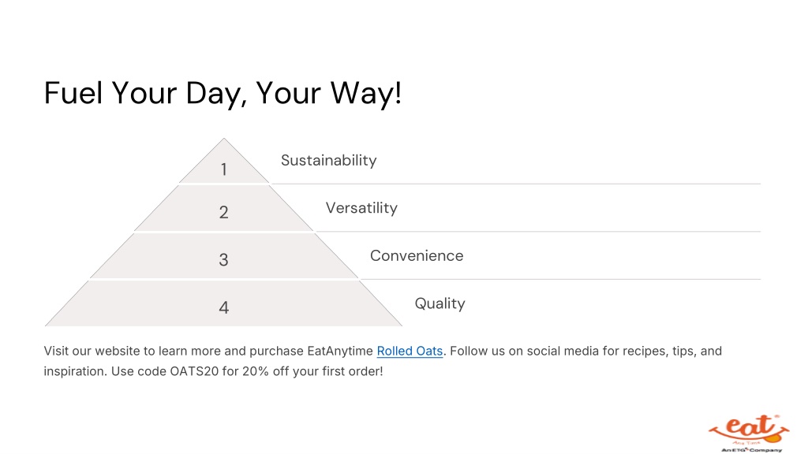Select pyramid tier numbered 3

(x=223, y=256)
